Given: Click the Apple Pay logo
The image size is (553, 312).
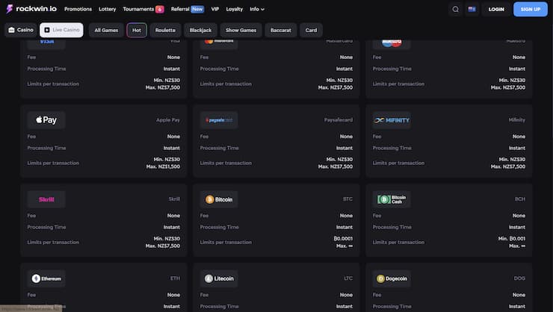Looking at the screenshot, I should tap(46, 120).
